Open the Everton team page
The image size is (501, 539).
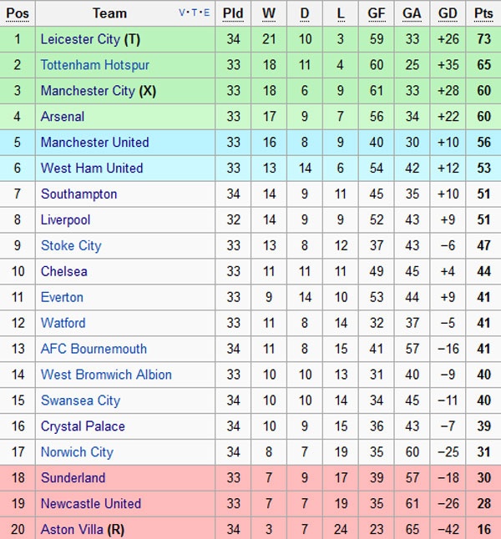(62, 298)
